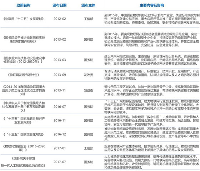Click content text starting 实施网络强国战略
200x171 pixels.
coord(152,121)
